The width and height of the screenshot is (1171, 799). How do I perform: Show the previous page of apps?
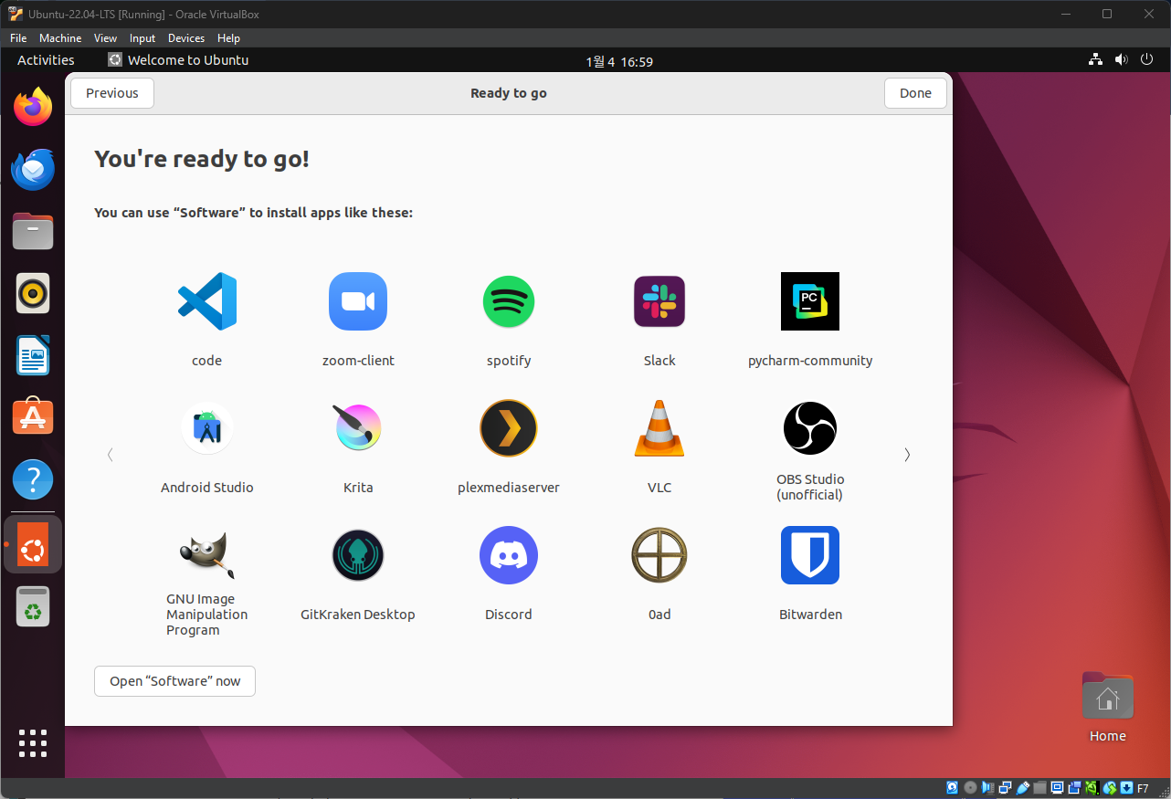pos(111,455)
